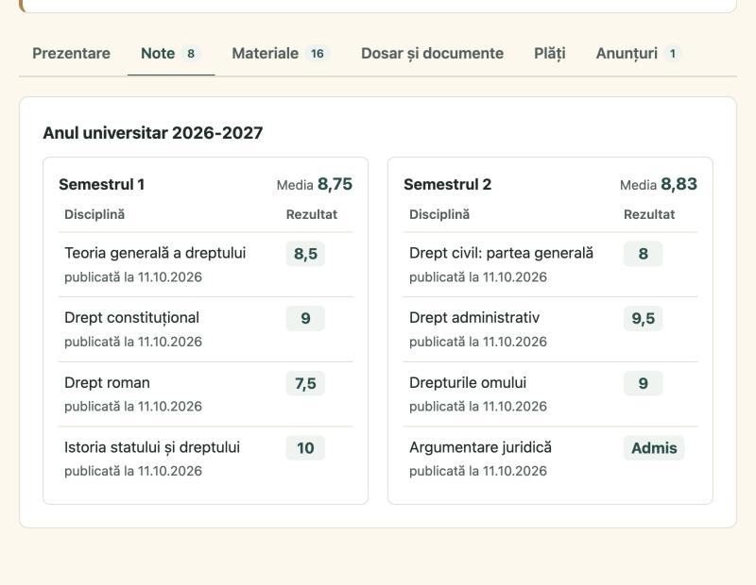Screen dimensions: 756x585
Task: Select the Drept roman discipline
Action: coord(107,383)
